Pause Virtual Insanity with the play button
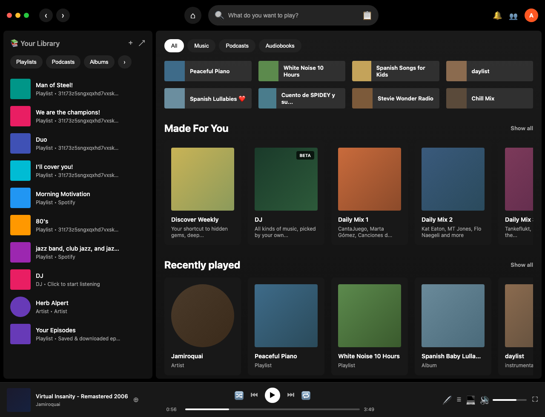This screenshot has height=417, width=545. 272,395
